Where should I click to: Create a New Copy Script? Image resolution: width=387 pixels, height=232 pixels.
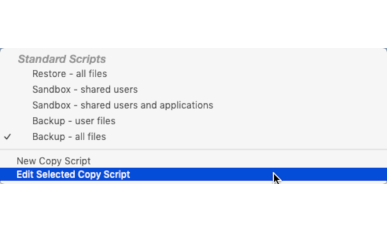click(193, 161)
